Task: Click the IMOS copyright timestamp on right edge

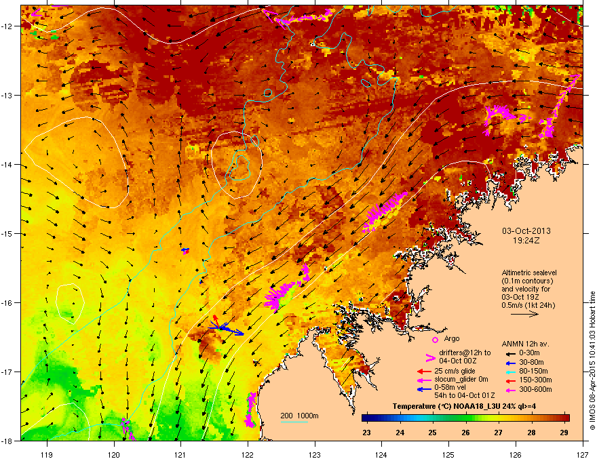Action: [x=592, y=361]
